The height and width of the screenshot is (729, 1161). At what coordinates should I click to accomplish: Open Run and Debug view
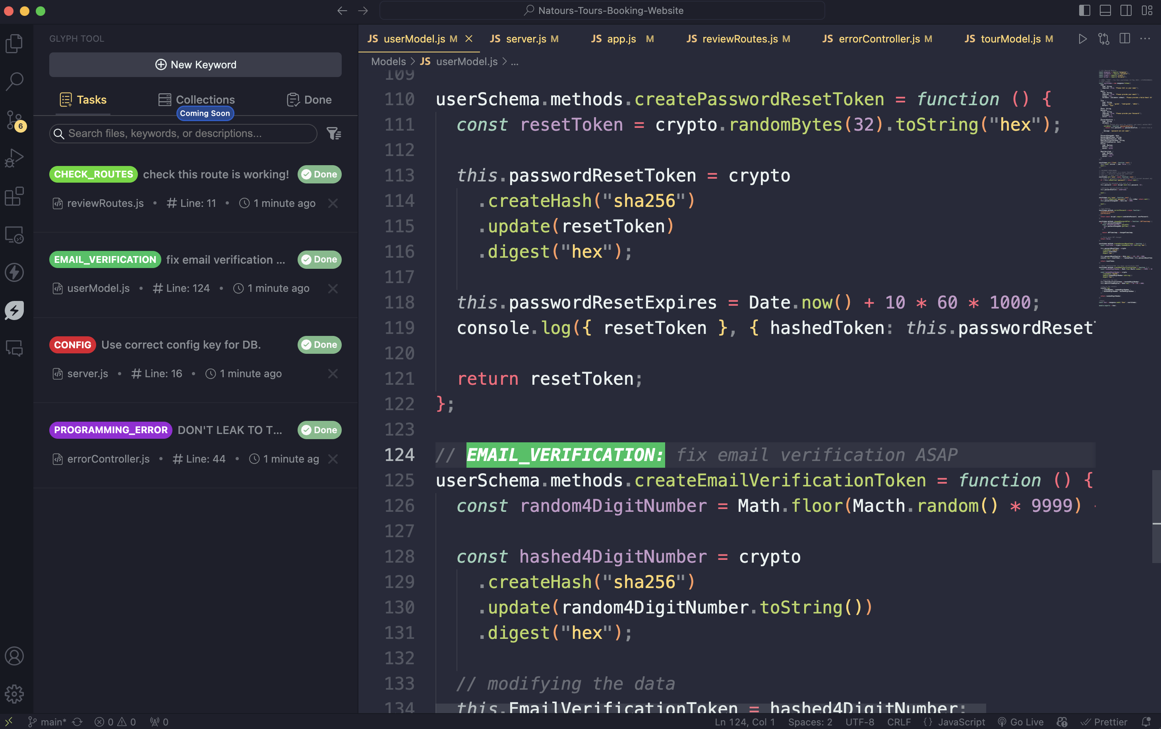click(x=14, y=158)
